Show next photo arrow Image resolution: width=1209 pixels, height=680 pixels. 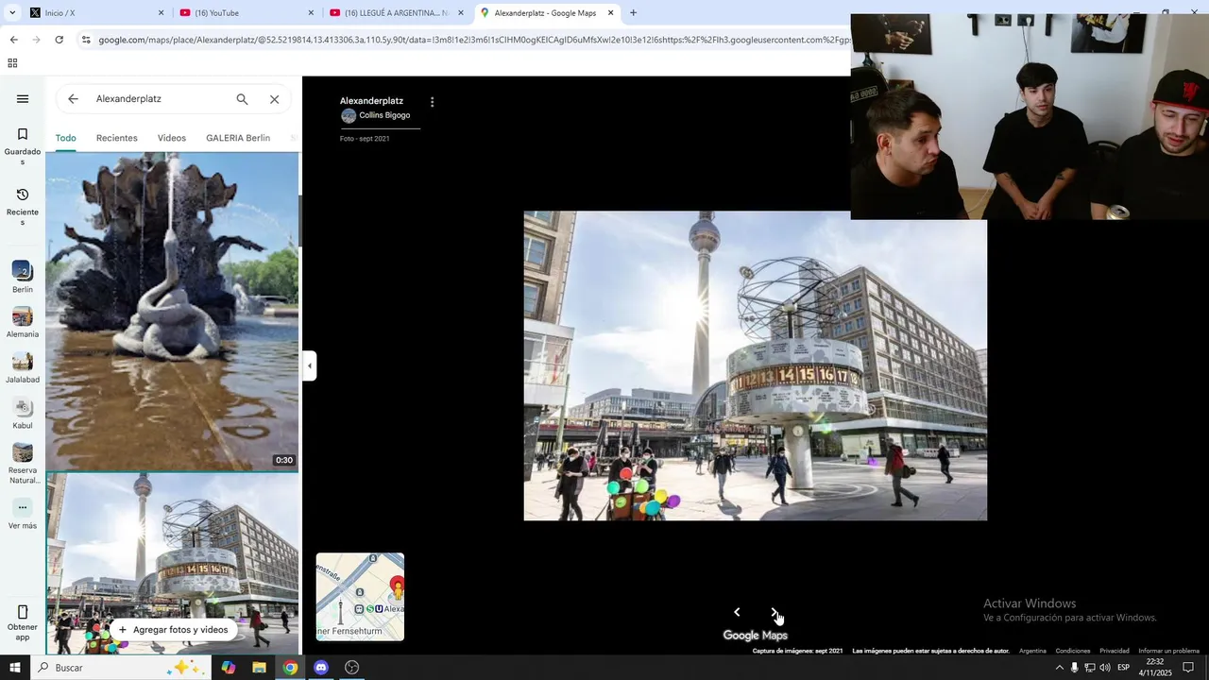click(774, 612)
